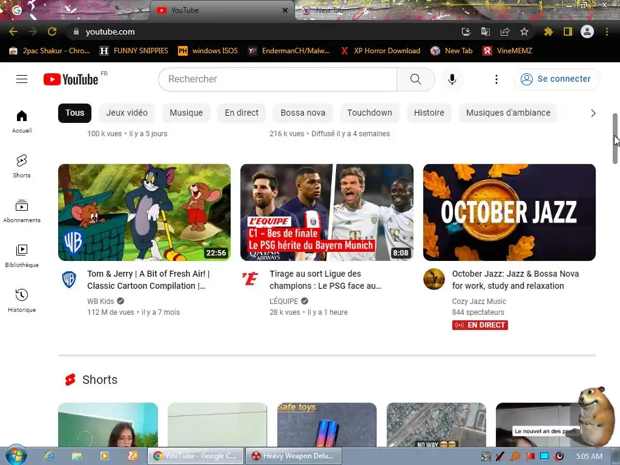Image resolution: width=620 pixels, height=465 pixels.
Task: Open the PSG Bayern Munich video thumbnail
Action: coord(327,213)
